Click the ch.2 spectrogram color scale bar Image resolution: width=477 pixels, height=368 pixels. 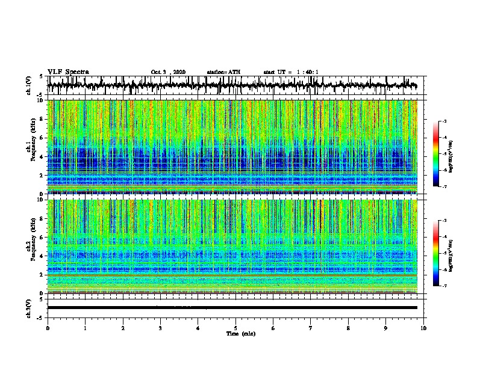[x=435, y=253]
